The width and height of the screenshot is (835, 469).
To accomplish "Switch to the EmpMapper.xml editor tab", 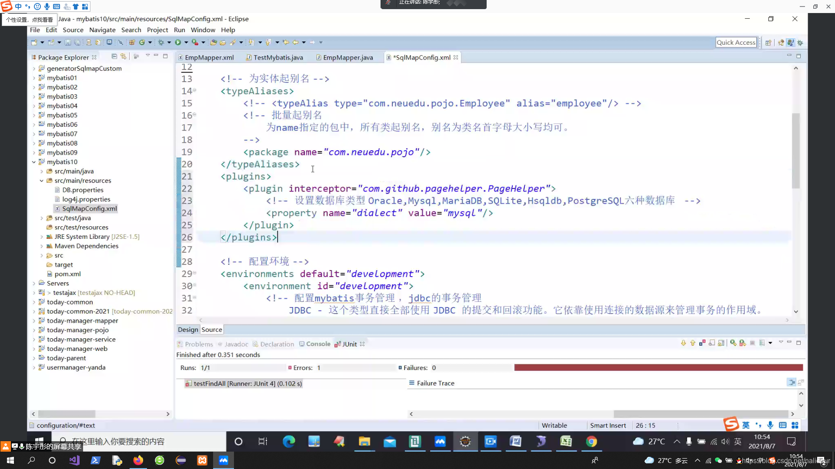I will tap(209, 57).
